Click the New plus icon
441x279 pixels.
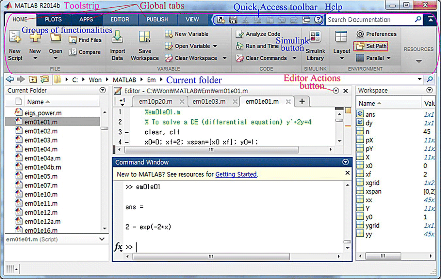pos(35,38)
